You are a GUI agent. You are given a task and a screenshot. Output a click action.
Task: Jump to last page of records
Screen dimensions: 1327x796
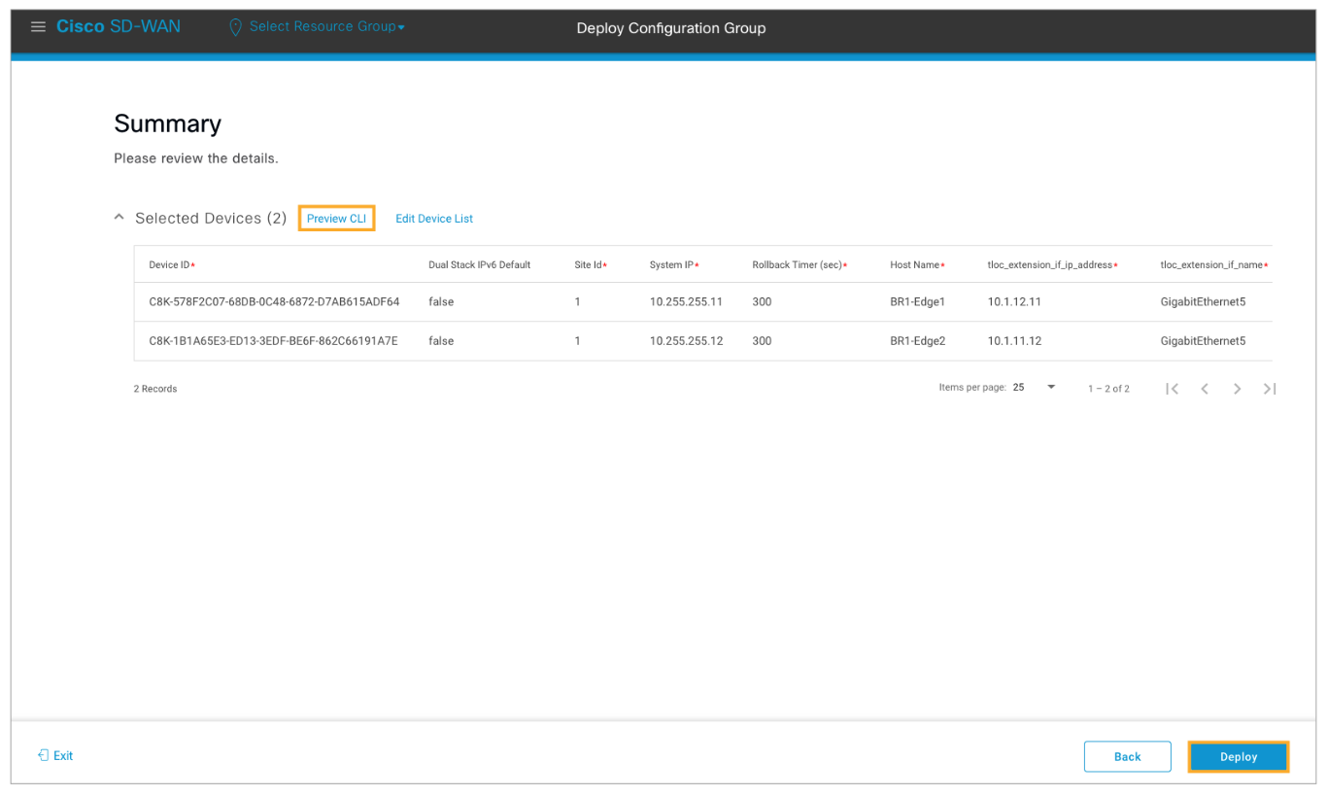point(1269,389)
